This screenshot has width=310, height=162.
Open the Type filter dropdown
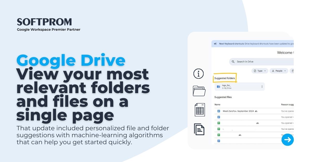click(x=260, y=71)
